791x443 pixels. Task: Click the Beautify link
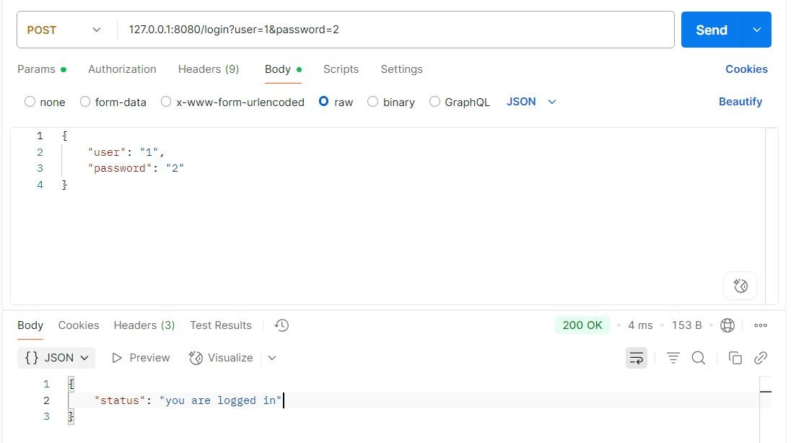click(x=740, y=102)
